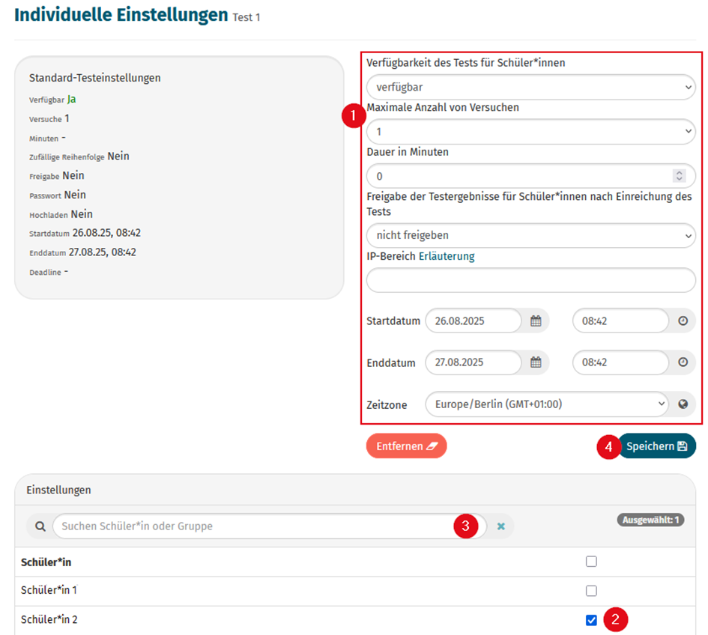Click the Schüler*in 2 row name
The height and width of the screenshot is (635, 708).
point(49,619)
